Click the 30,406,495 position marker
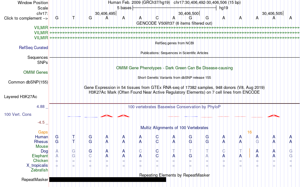This screenshot has height=187, width=300. point(105,13)
